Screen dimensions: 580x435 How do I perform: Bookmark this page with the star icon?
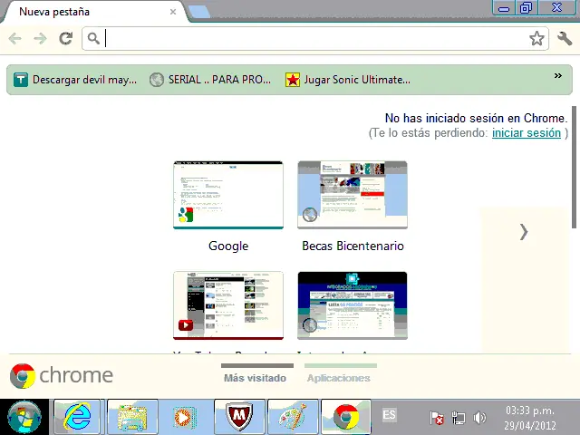tap(536, 38)
